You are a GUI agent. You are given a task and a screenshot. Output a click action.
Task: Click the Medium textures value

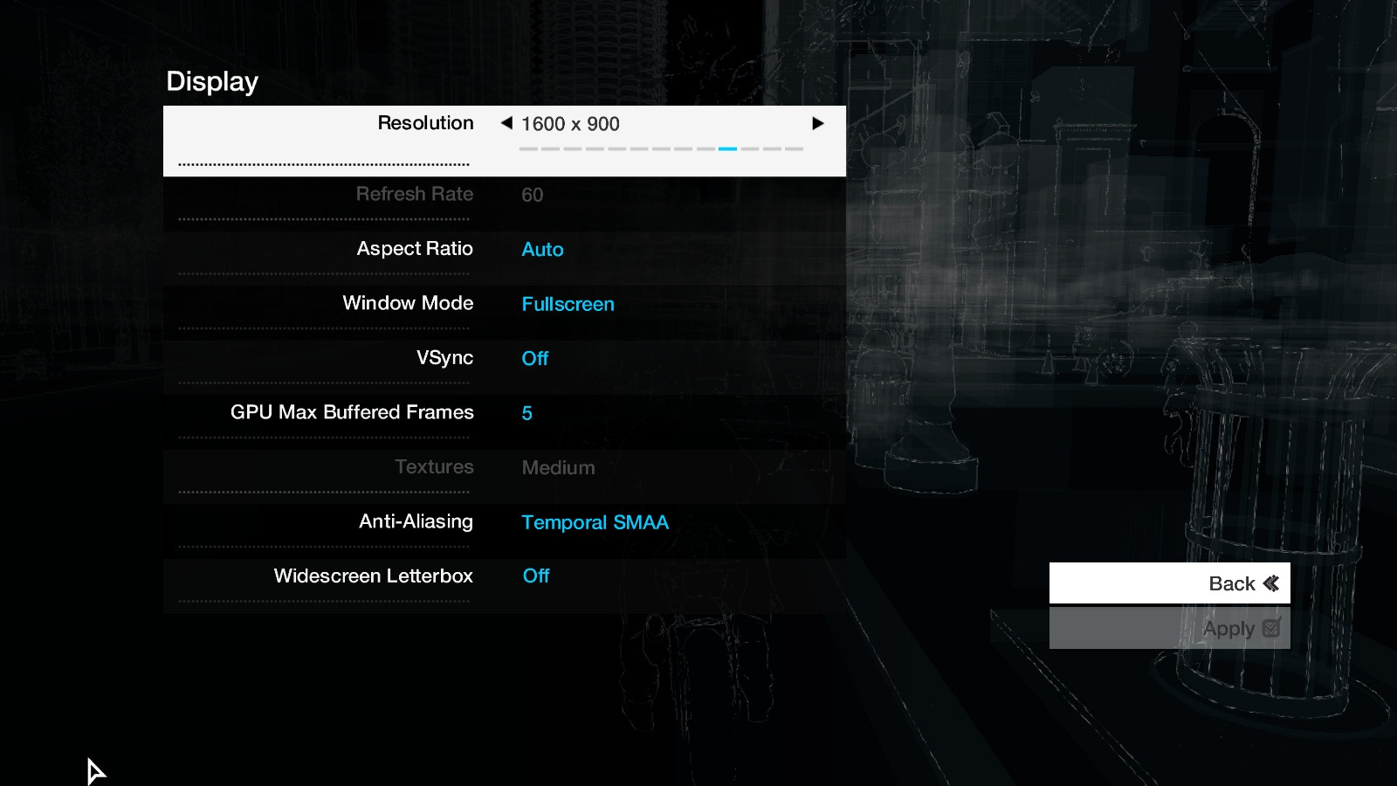tap(558, 468)
